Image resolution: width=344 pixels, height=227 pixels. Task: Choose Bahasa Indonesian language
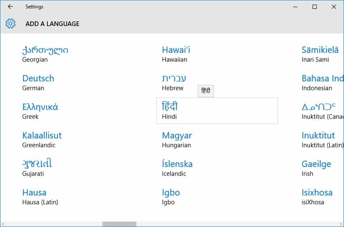323,83
